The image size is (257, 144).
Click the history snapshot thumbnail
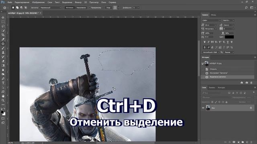pyautogui.click(x=206, y=63)
